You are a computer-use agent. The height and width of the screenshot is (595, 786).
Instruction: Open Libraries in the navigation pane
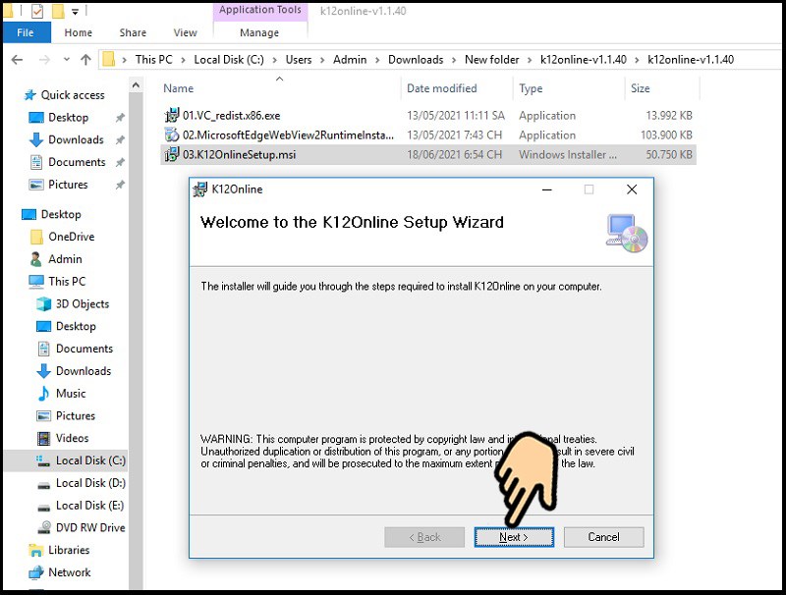click(x=69, y=550)
